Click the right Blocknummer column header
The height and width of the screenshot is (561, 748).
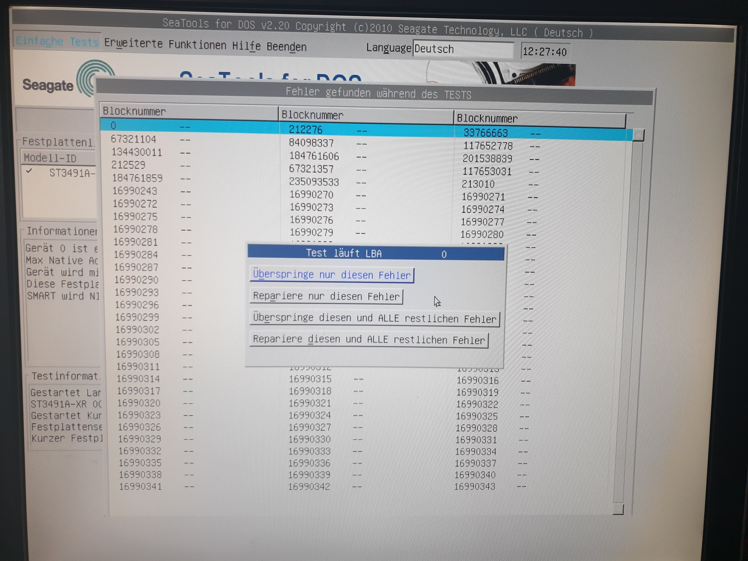click(x=540, y=119)
